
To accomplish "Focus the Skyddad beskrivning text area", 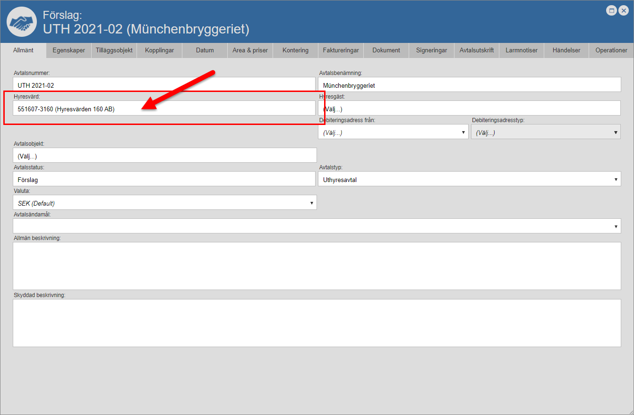I will click(x=317, y=323).
